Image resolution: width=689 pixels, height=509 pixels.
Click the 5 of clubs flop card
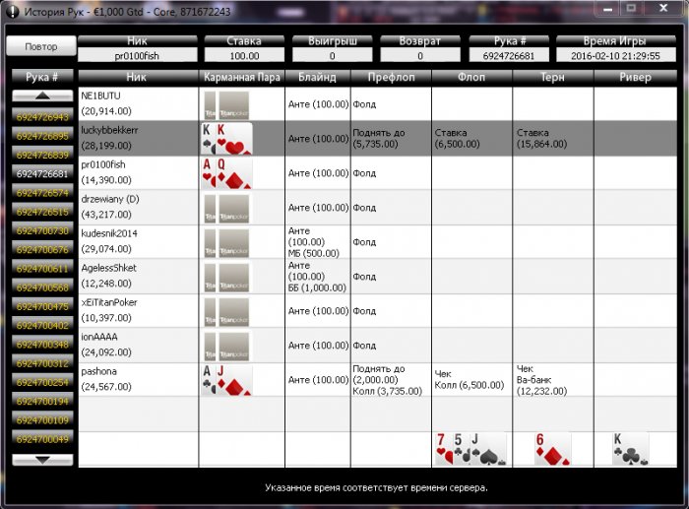pyautogui.click(x=461, y=449)
